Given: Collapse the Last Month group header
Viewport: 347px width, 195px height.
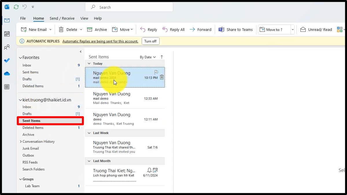Looking at the screenshot, I should coord(89,161).
